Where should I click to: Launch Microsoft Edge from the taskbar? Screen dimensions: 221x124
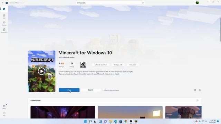(x=116, y=121)
